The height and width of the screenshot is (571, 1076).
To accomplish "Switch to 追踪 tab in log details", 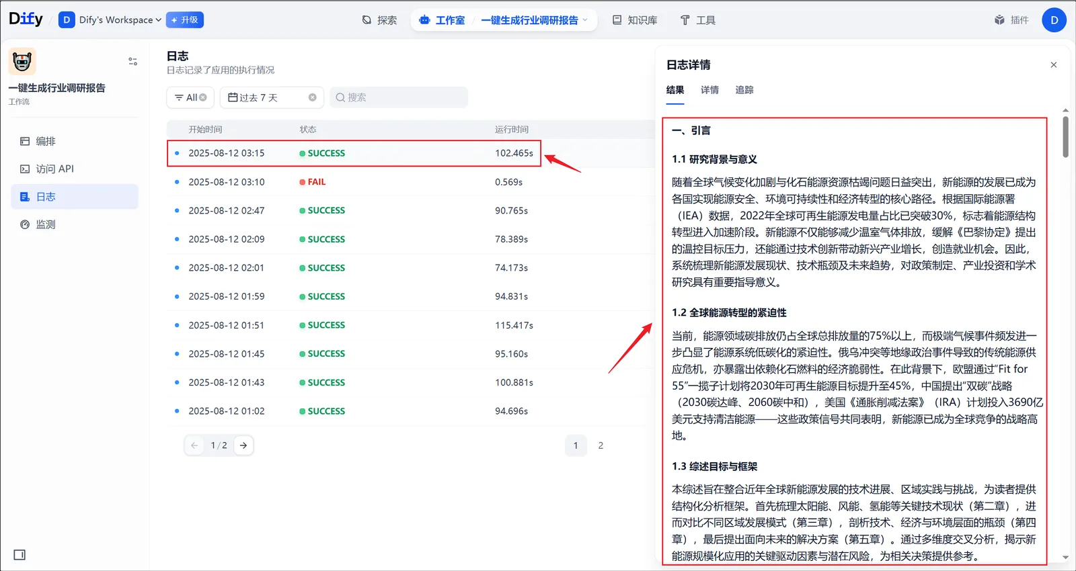I will click(x=744, y=90).
